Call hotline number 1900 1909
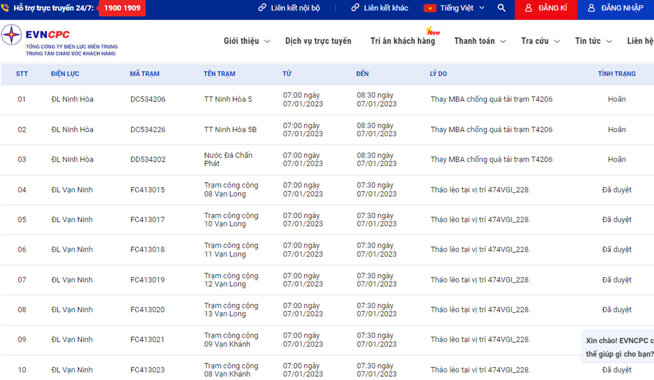This screenshot has height=380, width=654. click(122, 8)
